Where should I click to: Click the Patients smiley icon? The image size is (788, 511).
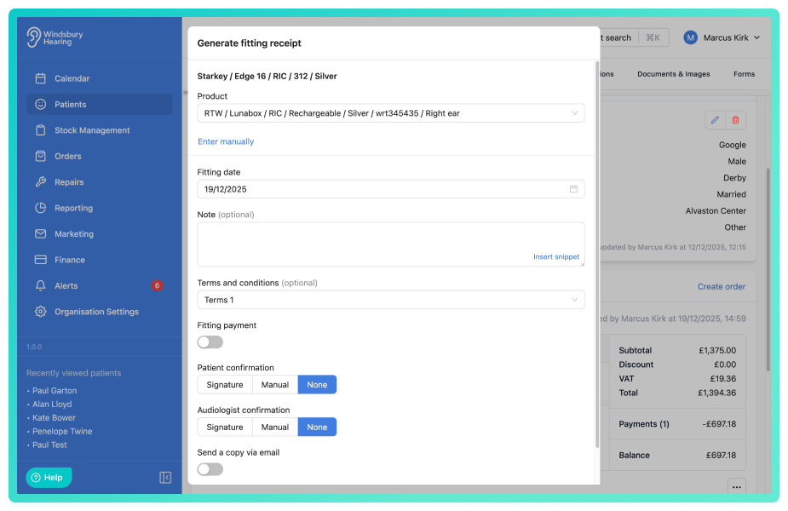click(41, 104)
